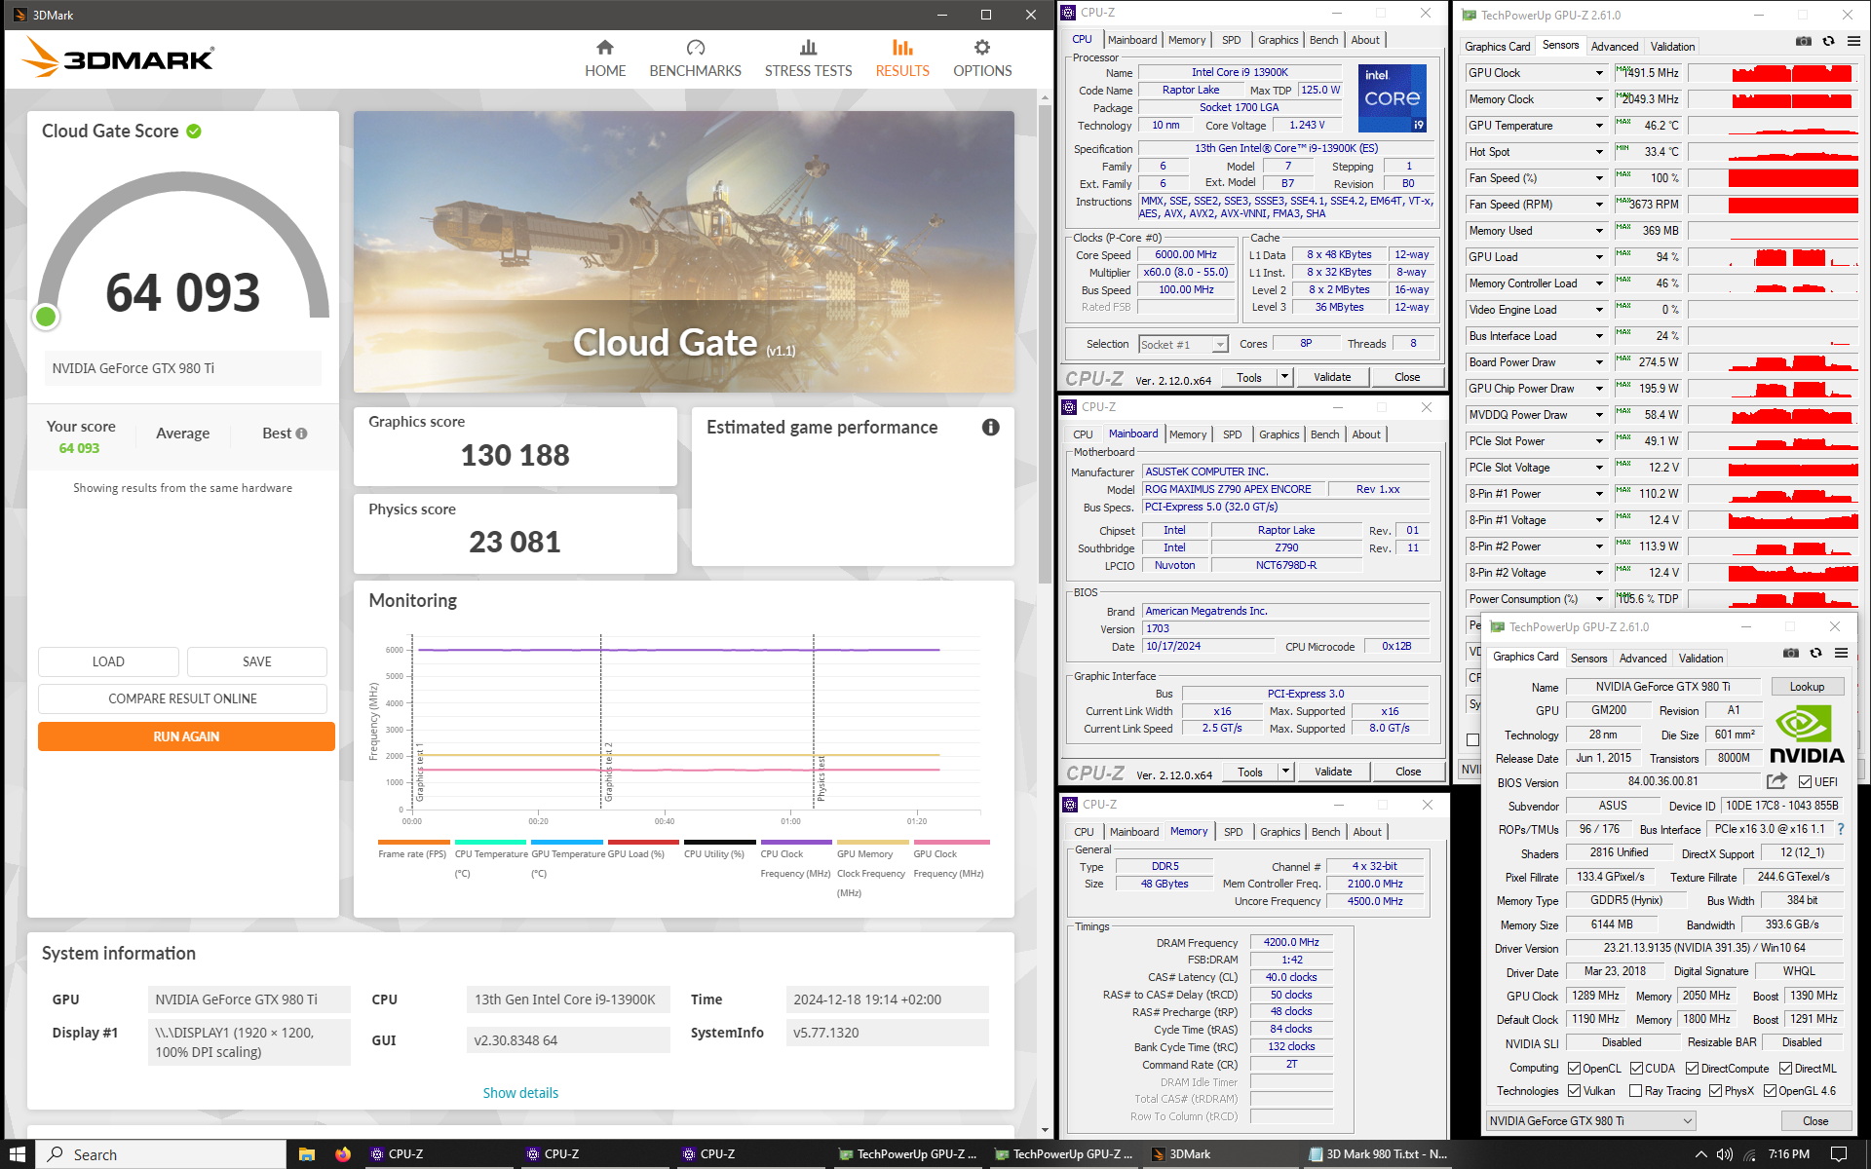Click the Cloud Gate hero image
1871x1169 pixels.
pos(684,251)
